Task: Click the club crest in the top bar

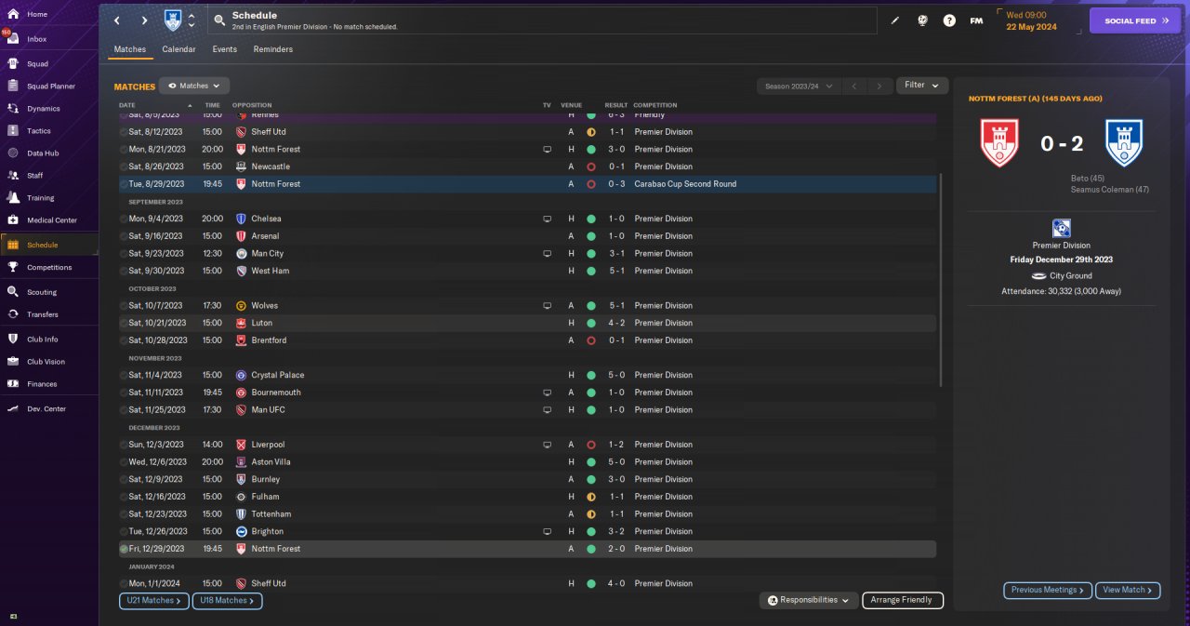Action: click(x=173, y=20)
